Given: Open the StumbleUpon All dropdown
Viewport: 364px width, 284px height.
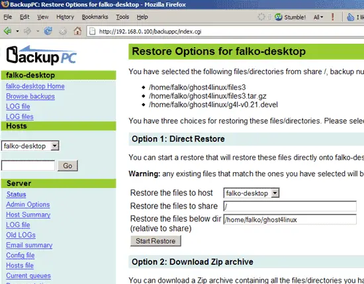Looking at the screenshot, I should tap(318, 17).
